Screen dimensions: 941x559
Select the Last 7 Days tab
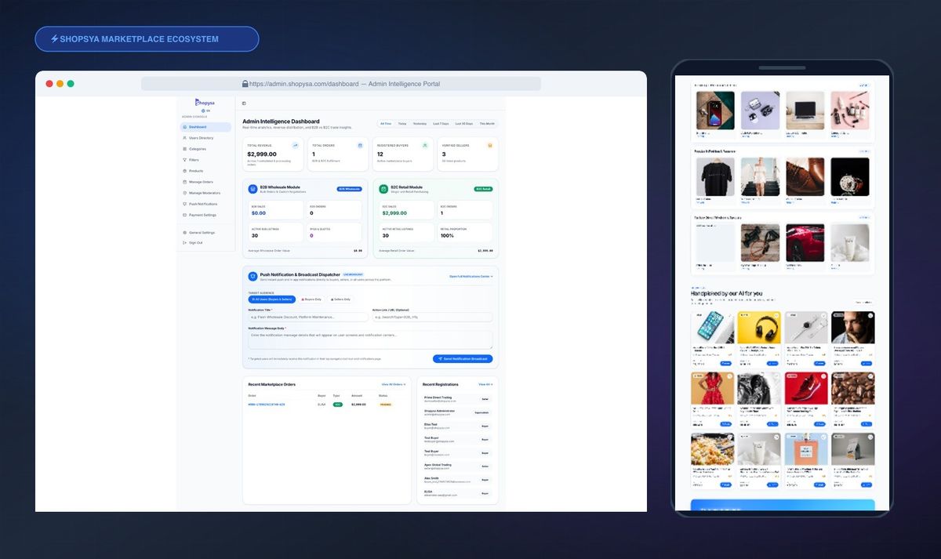pyautogui.click(x=441, y=124)
